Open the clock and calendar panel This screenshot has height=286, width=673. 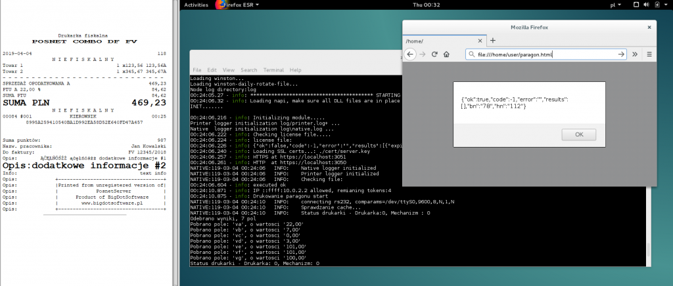tap(423, 5)
